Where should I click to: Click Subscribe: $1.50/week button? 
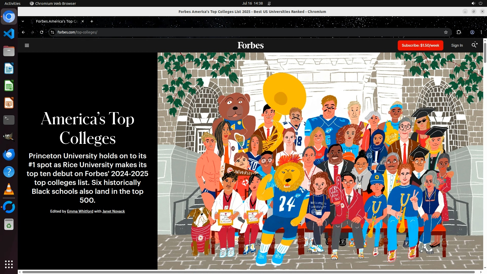coord(420,45)
